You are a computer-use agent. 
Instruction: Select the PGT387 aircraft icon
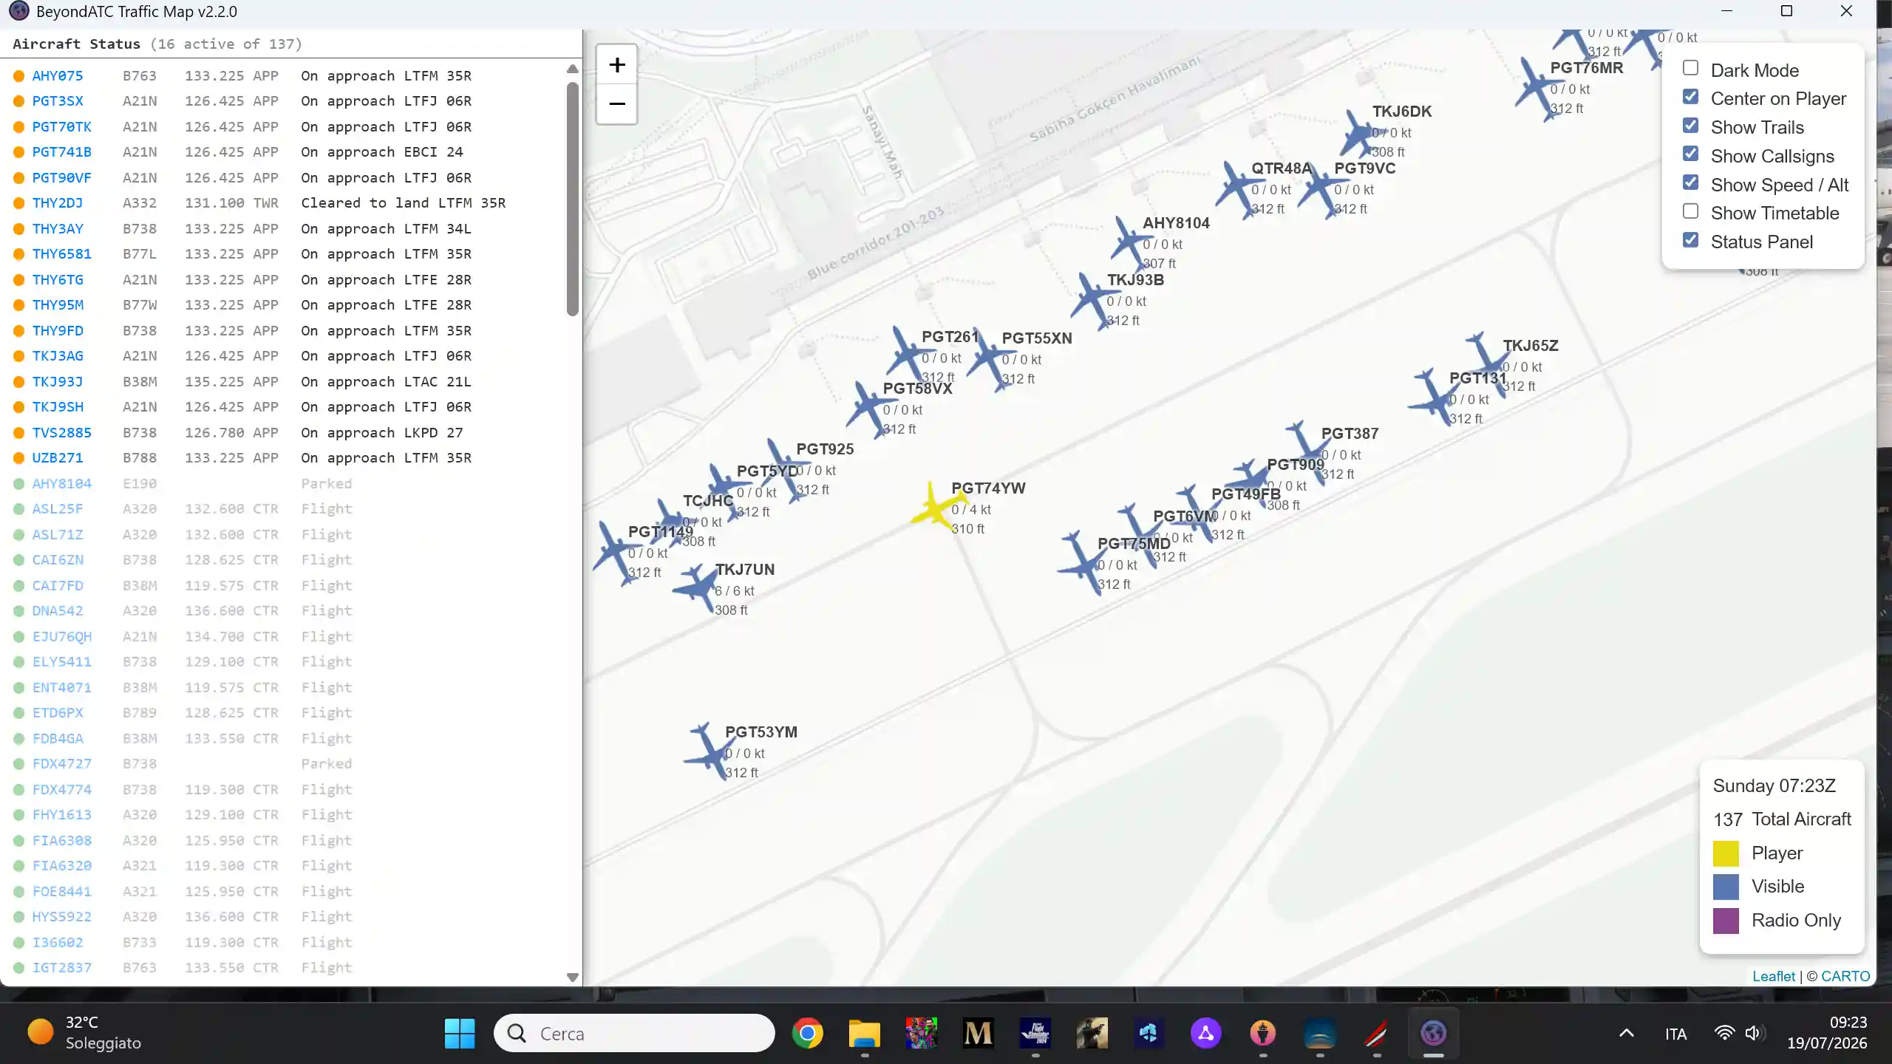point(1308,452)
